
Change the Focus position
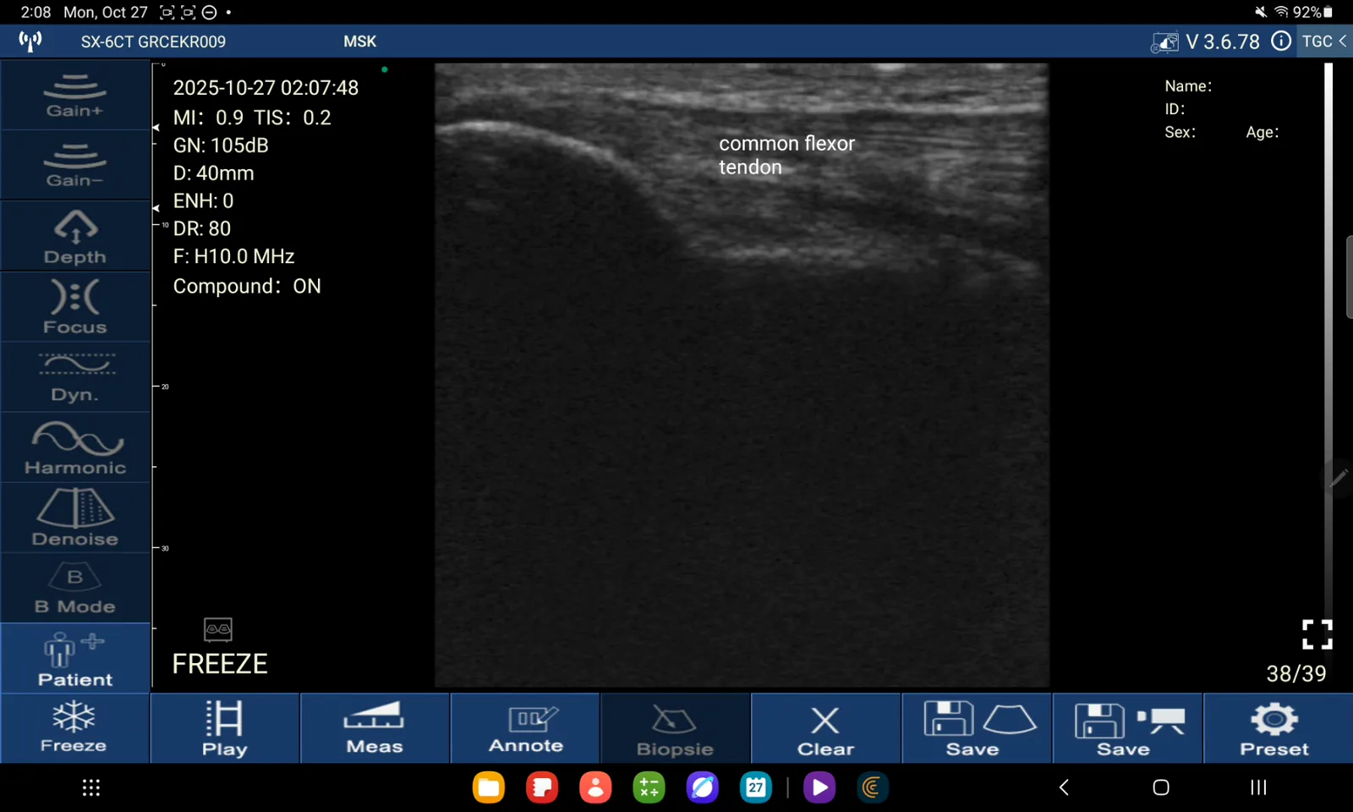click(75, 307)
